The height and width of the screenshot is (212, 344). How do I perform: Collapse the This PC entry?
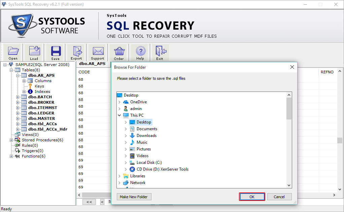[x=119, y=115]
